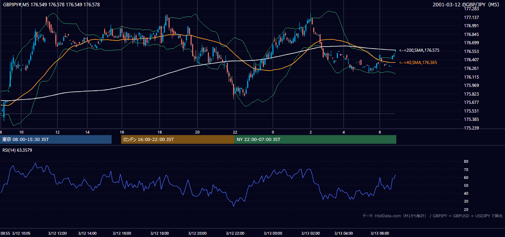Image resolution: width=505 pixels, height=237 pixels.
Task: Click hour label 16 on chart axis
Action: point(122,132)
